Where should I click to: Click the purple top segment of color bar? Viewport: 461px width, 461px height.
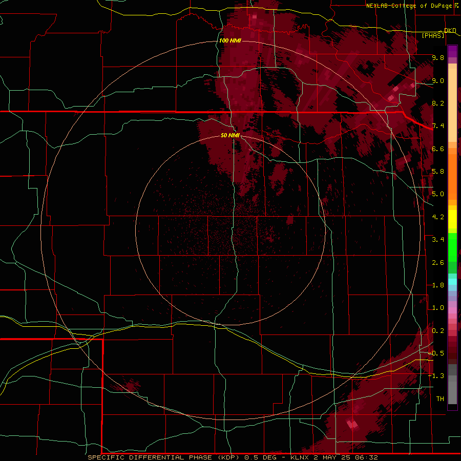452,51
